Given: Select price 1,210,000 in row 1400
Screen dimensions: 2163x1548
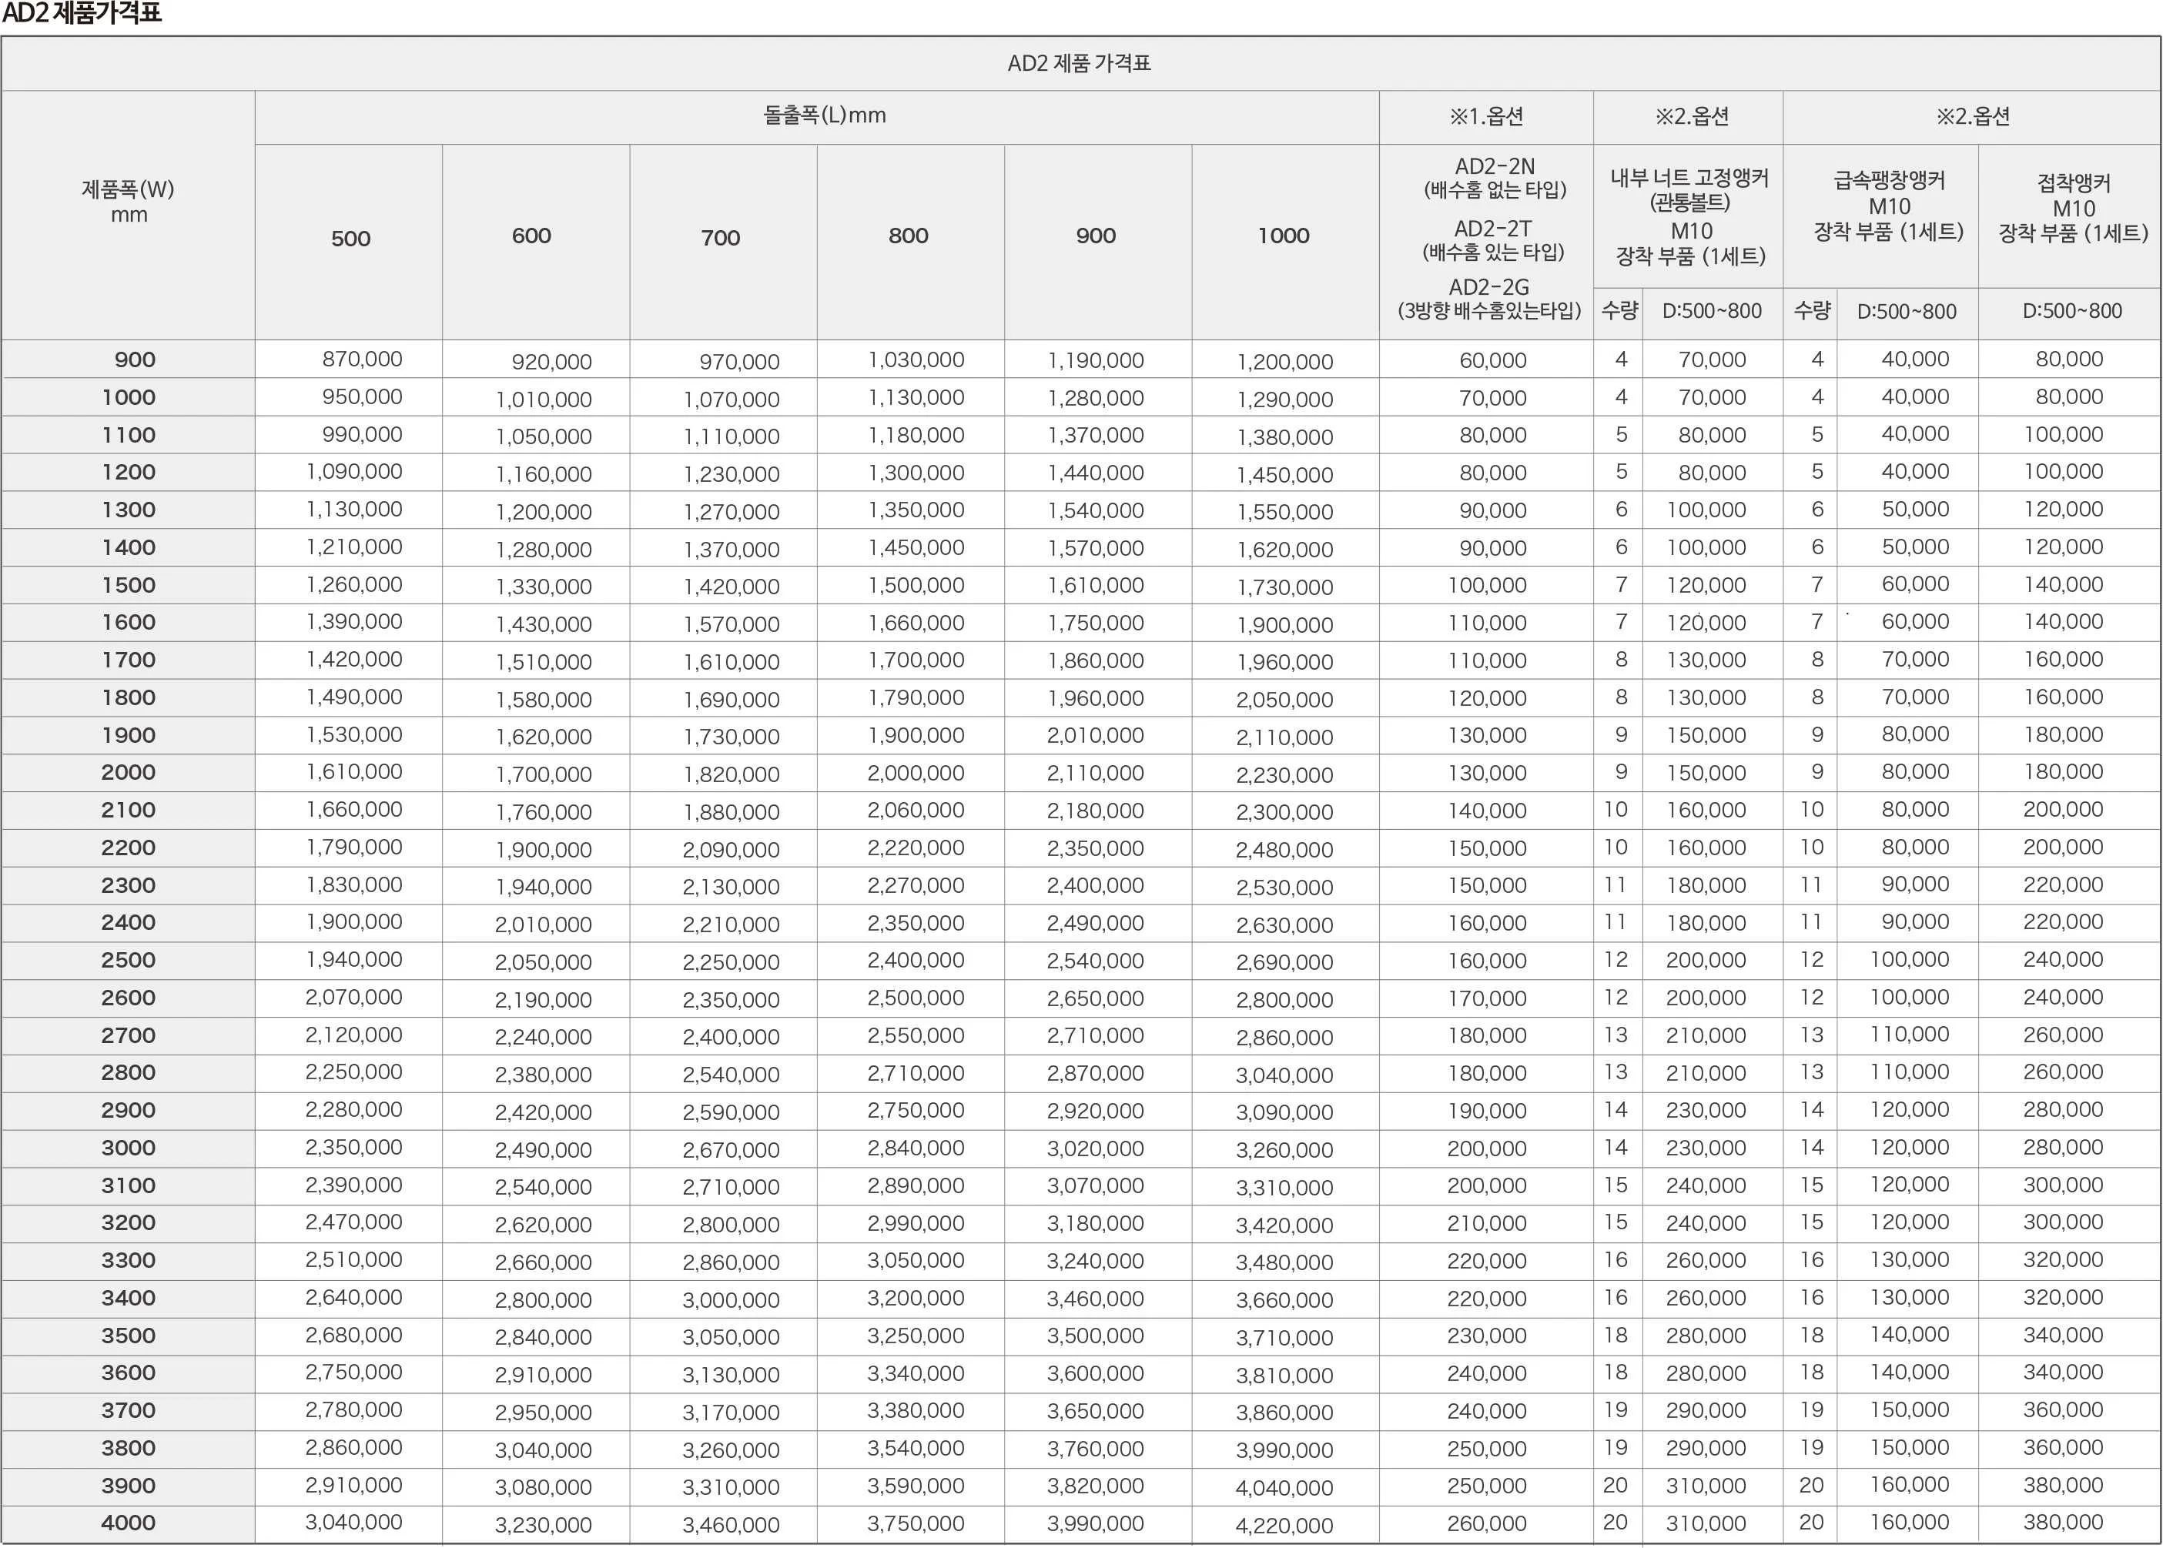Looking at the screenshot, I should point(353,547).
